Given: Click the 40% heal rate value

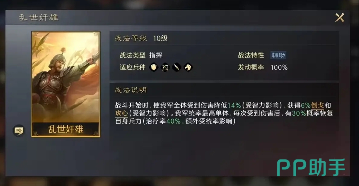Looking at the screenshot, I should [x=173, y=121].
